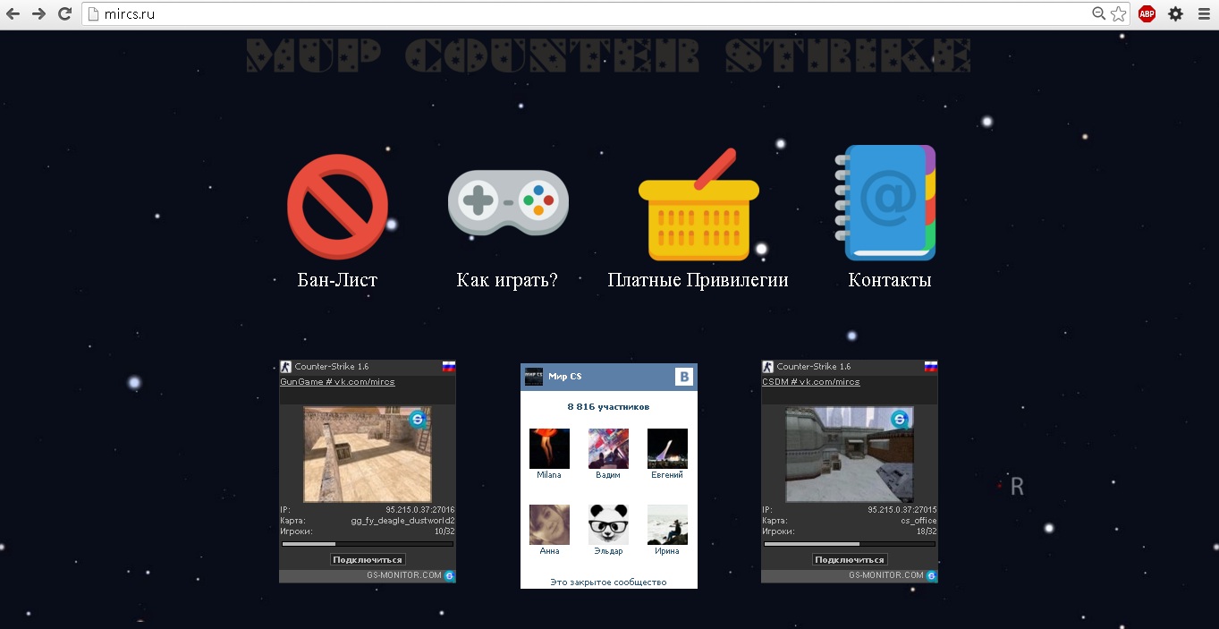
Task: Click the Russian flag in GunGame widget
Action: coord(449,366)
